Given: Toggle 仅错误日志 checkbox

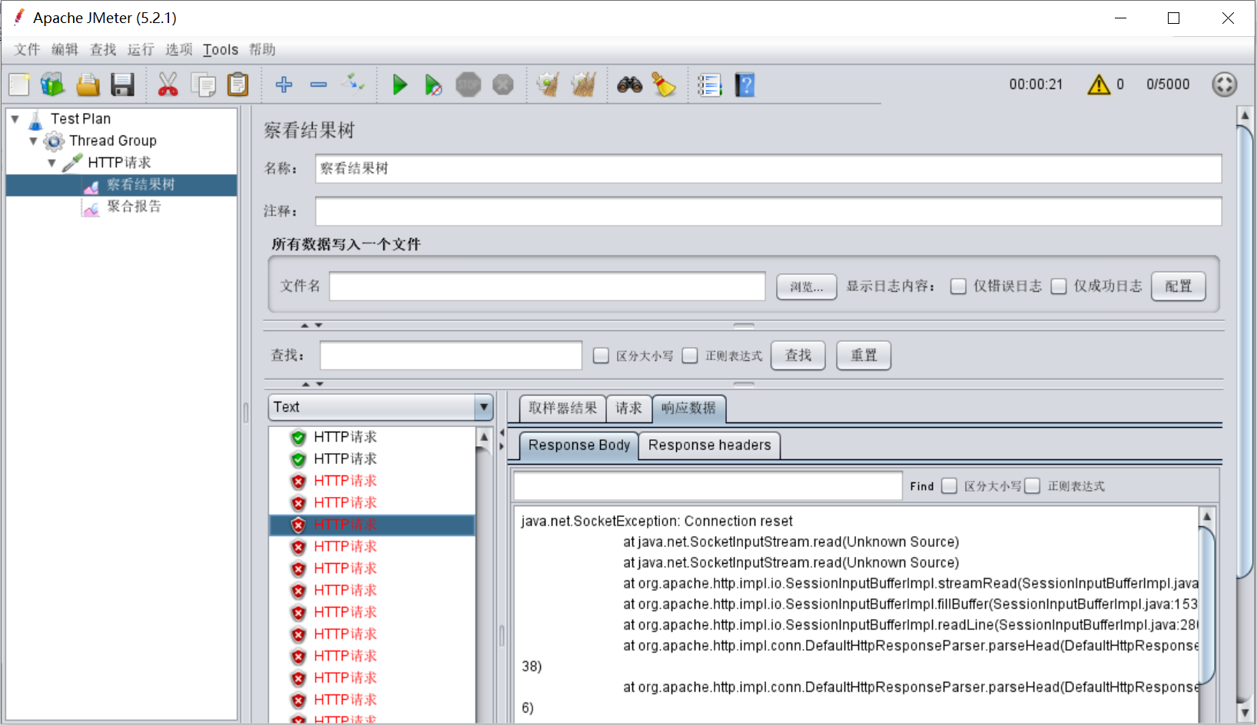Looking at the screenshot, I should tap(958, 286).
